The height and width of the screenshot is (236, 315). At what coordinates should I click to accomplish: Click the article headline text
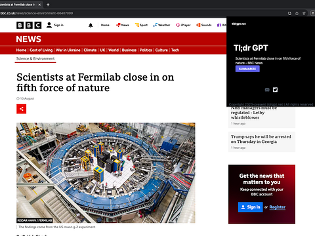click(x=95, y=83)
